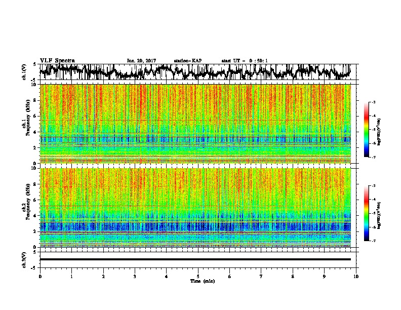This screenshot has width=401, height=310.
Task: Click the ch.1 frequency axis "2" tick label
Action: 35,148
